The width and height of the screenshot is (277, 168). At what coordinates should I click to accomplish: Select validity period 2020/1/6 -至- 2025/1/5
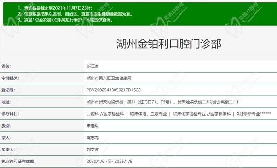point(110,162)
